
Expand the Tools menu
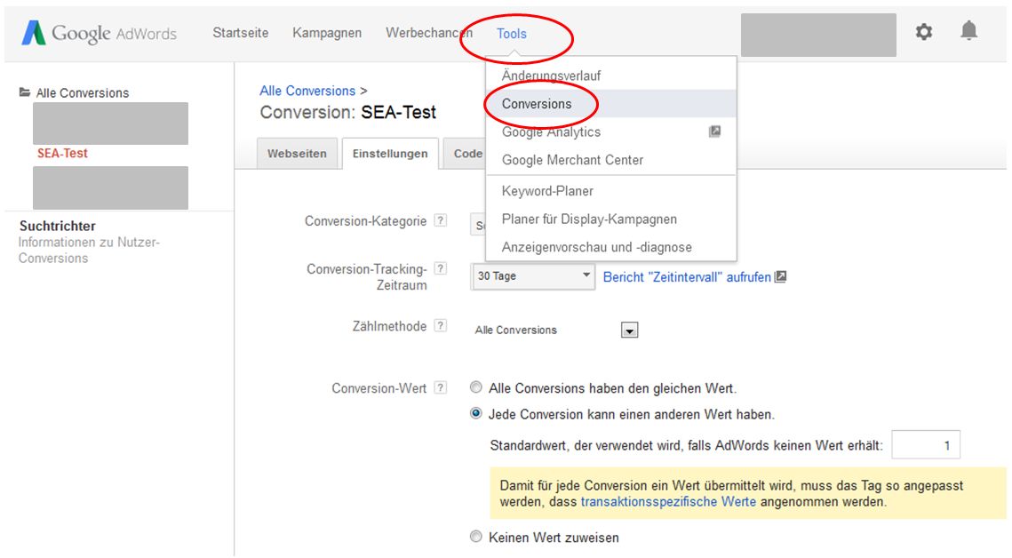point(513,32)
